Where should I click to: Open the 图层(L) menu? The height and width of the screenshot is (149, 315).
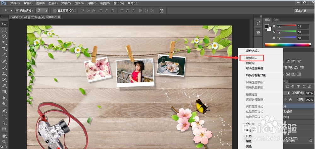[53, 3]
